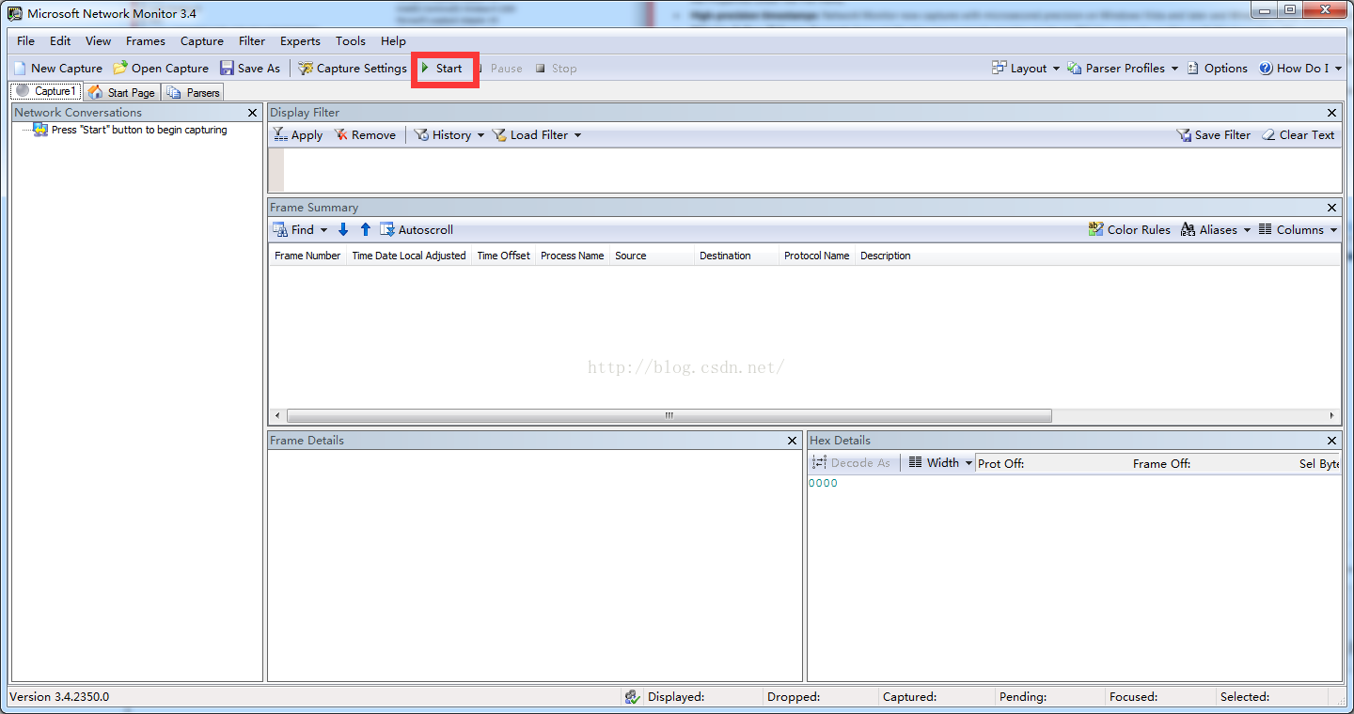Screen dimensions: 1354x714
Task: Open the Parser Profiles dropdown
Action: pos(1123,68)
